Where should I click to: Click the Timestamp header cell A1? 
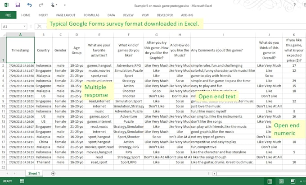[21, 50]
